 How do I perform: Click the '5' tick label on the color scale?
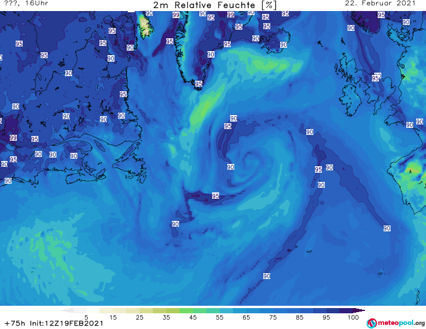click(x=86, y=317)
